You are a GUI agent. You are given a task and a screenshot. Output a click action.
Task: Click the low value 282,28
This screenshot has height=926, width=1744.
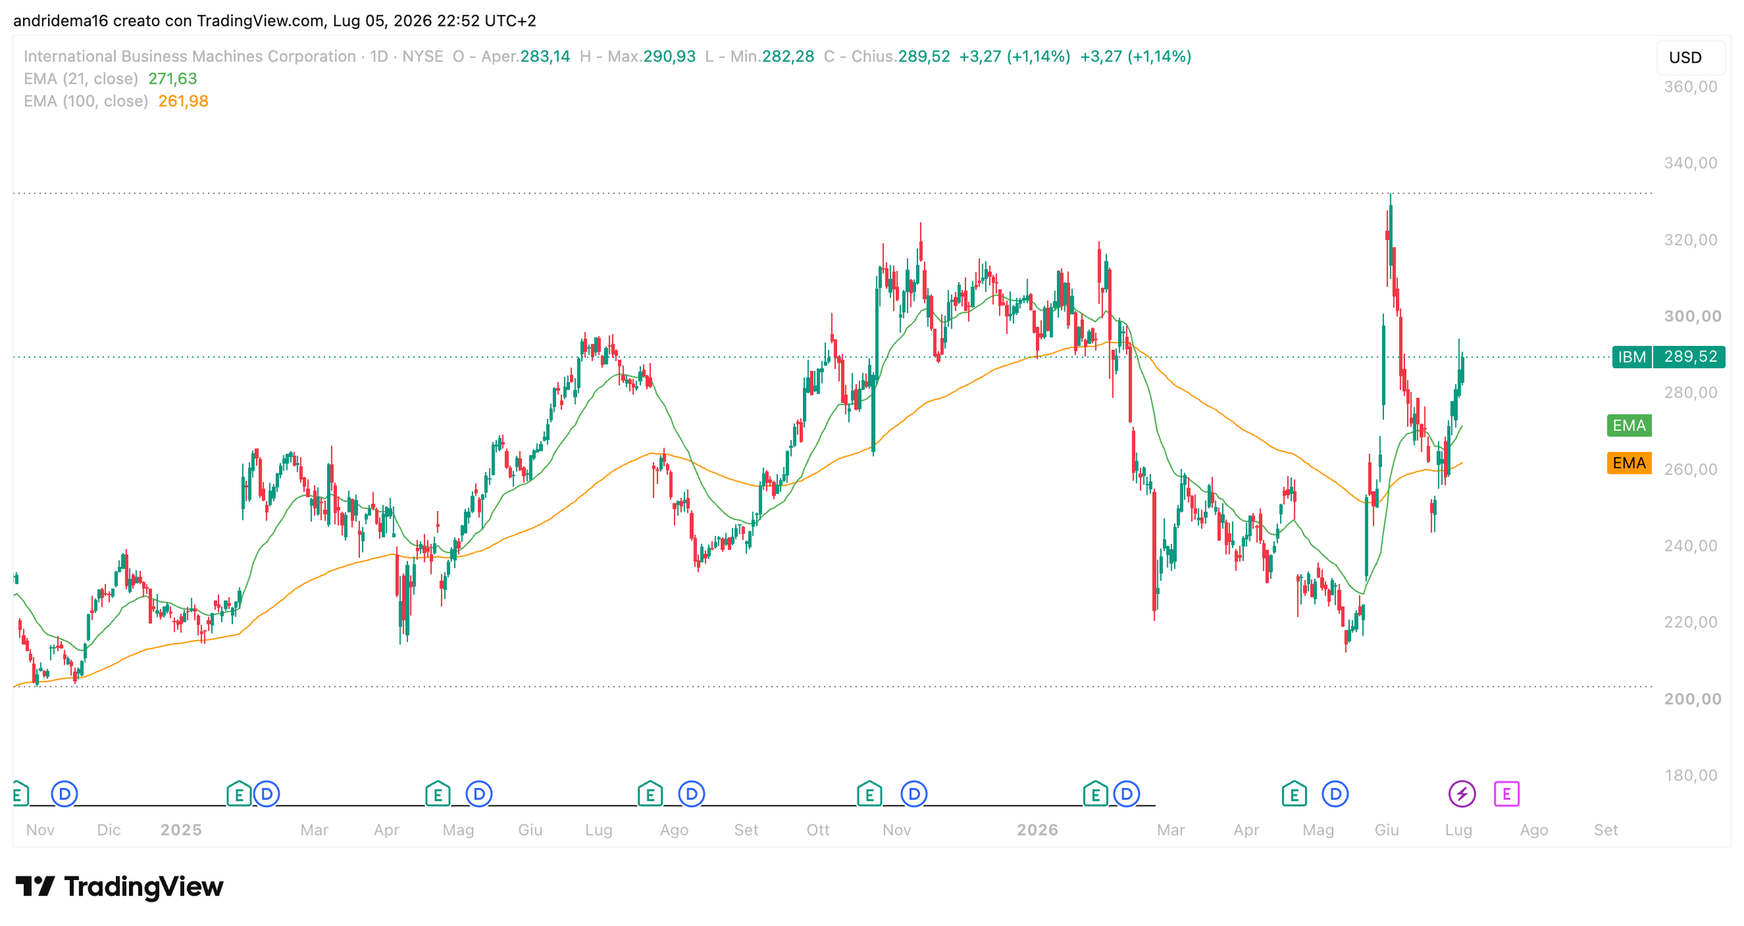(x=788, y=56)
